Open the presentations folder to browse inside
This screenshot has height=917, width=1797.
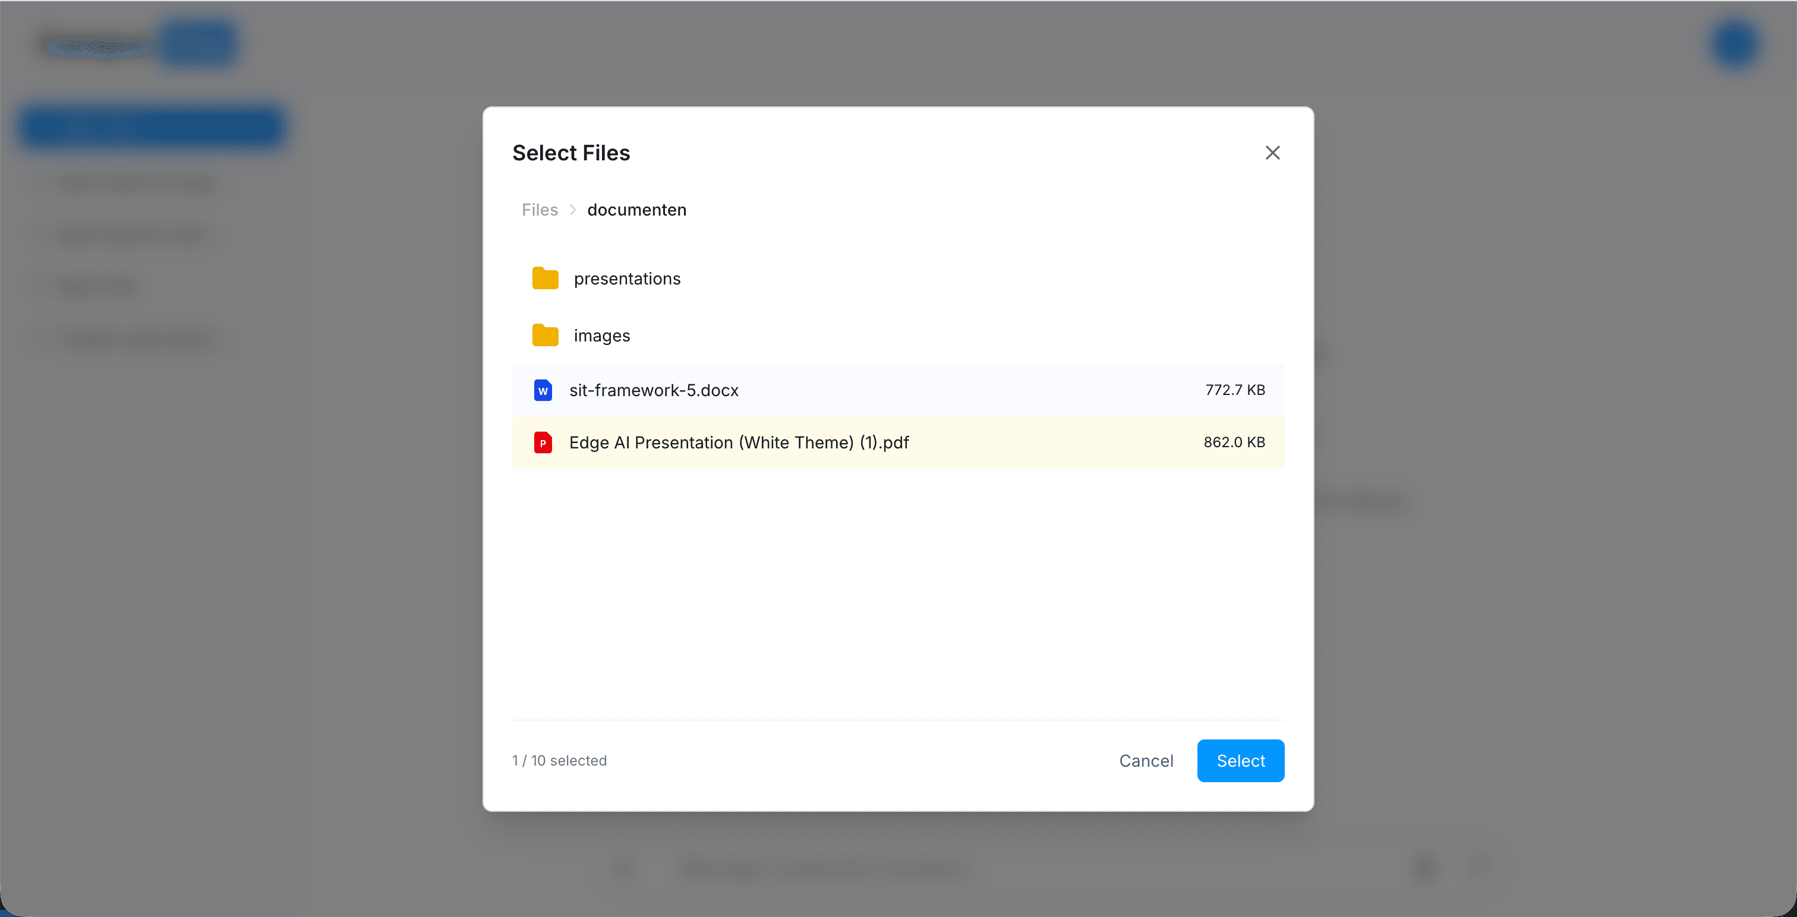click(x=627, y=277)
